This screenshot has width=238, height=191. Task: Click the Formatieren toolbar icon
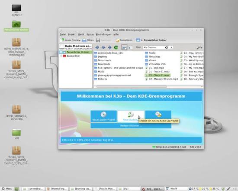[x=124, y=40]
